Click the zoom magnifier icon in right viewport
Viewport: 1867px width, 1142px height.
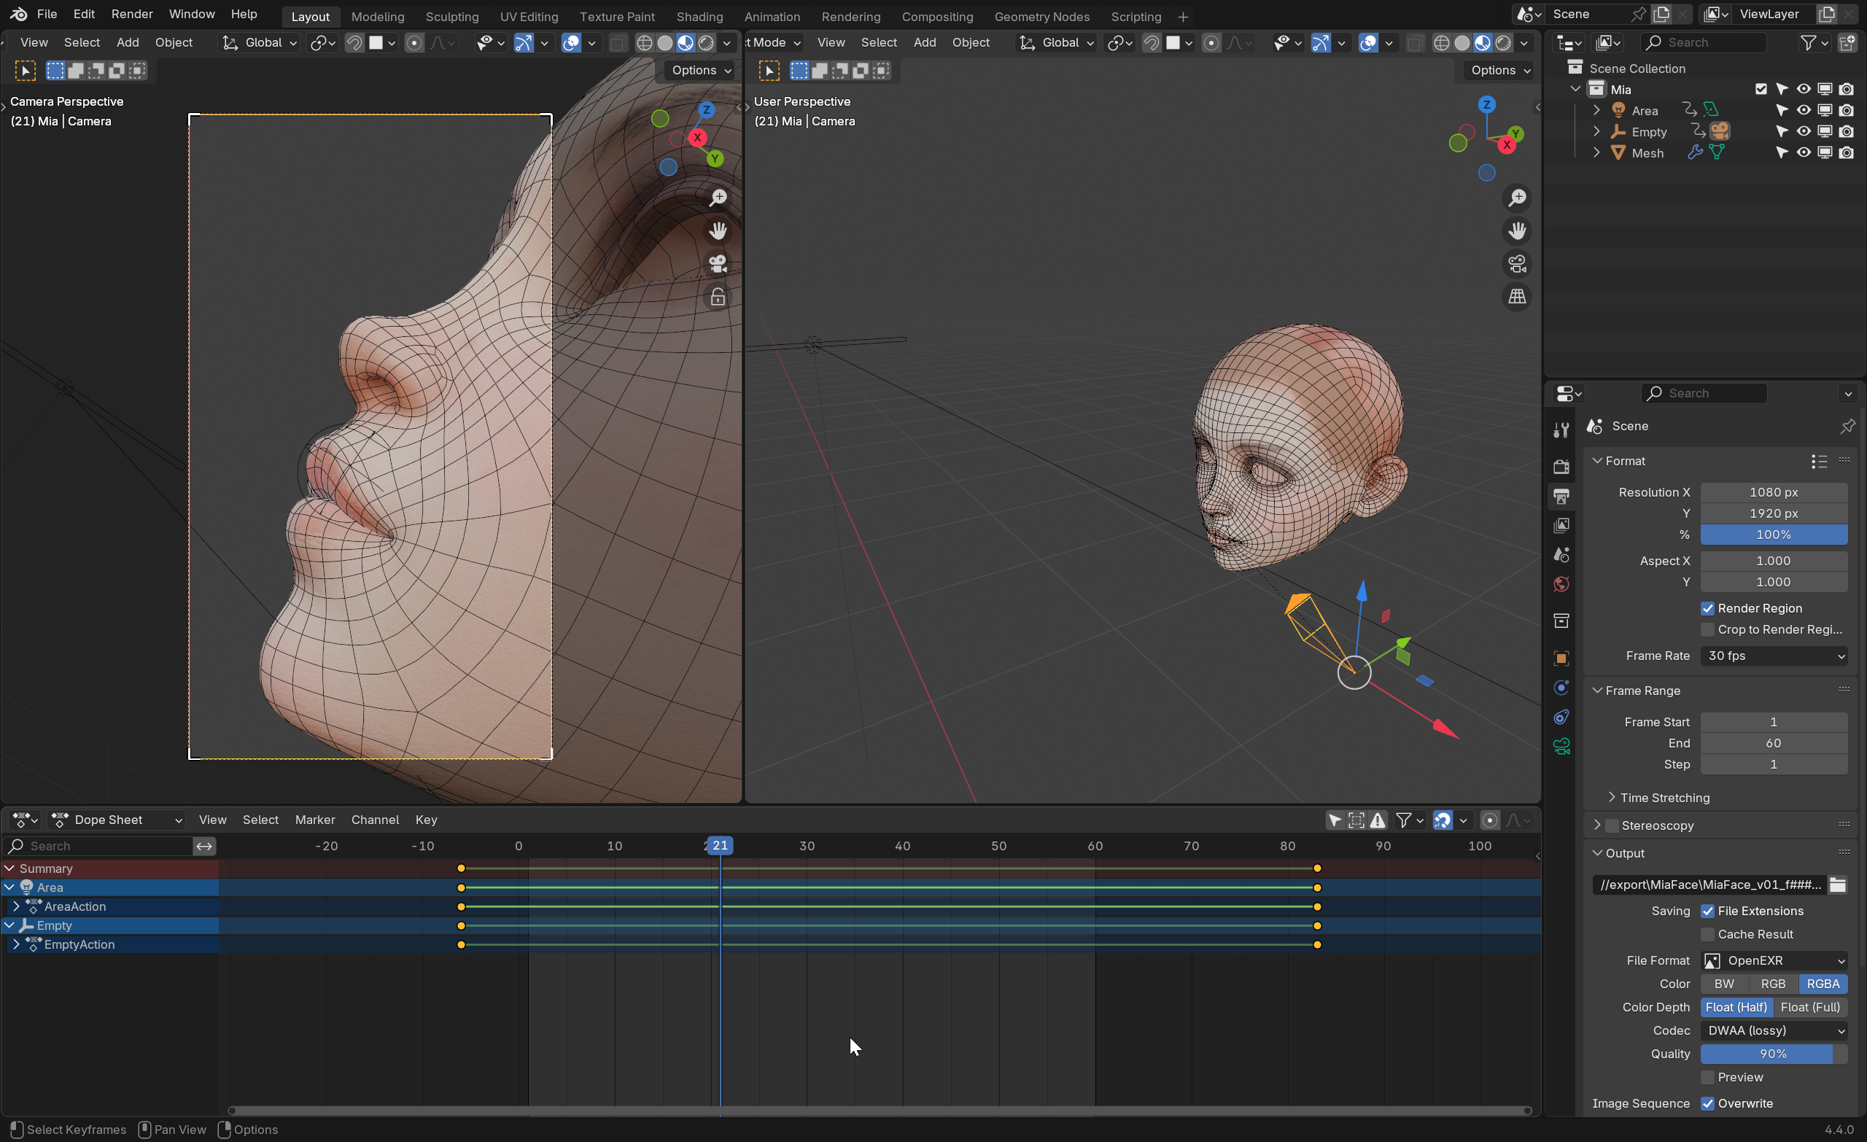coord(1517,198)
